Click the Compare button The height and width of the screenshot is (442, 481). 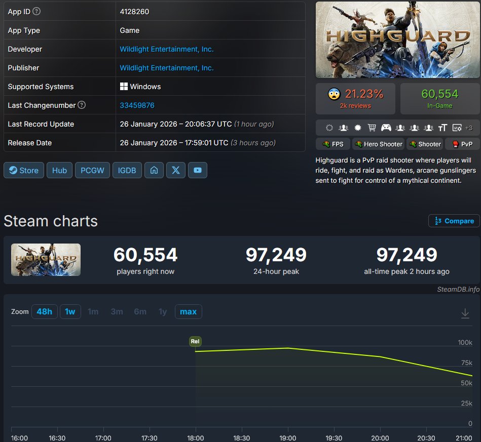(x=454, y=221)
